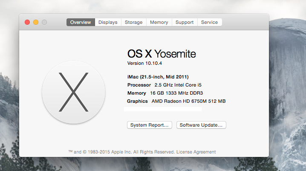Viewport: 306px width, 171px height.
Task: Select the iMac 21.5-inch Mid 2011 text
Action: point(158,77)
